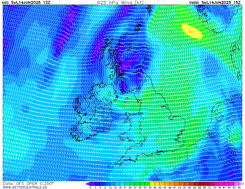Open the WWW.WETTERZENTRALE.DE link text
This screenshot has height=189, width=245.
pos(25,187)
